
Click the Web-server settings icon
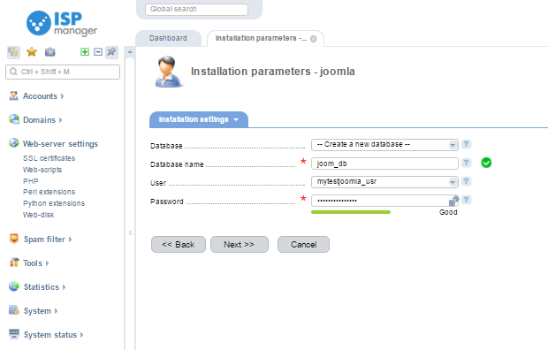click(14, 142)
